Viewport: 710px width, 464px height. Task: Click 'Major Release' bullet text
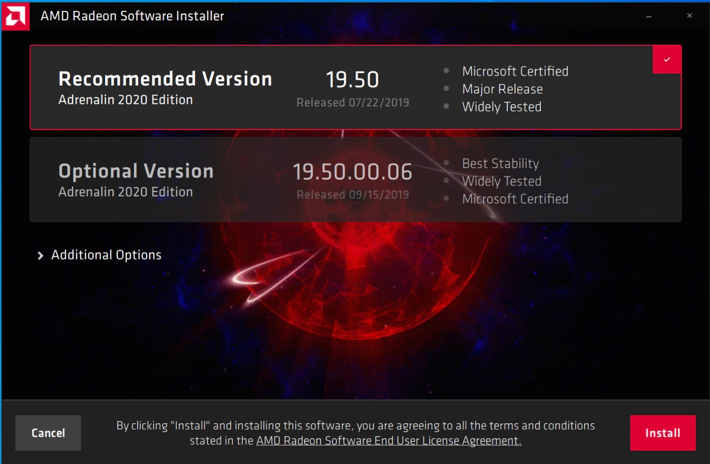point(502,89)
